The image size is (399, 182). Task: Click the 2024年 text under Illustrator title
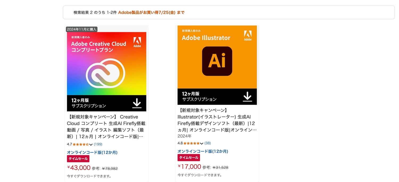(185, 136)
